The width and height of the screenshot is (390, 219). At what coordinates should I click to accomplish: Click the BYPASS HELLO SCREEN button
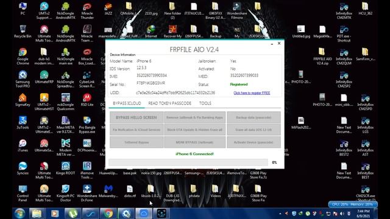[136, 117]
